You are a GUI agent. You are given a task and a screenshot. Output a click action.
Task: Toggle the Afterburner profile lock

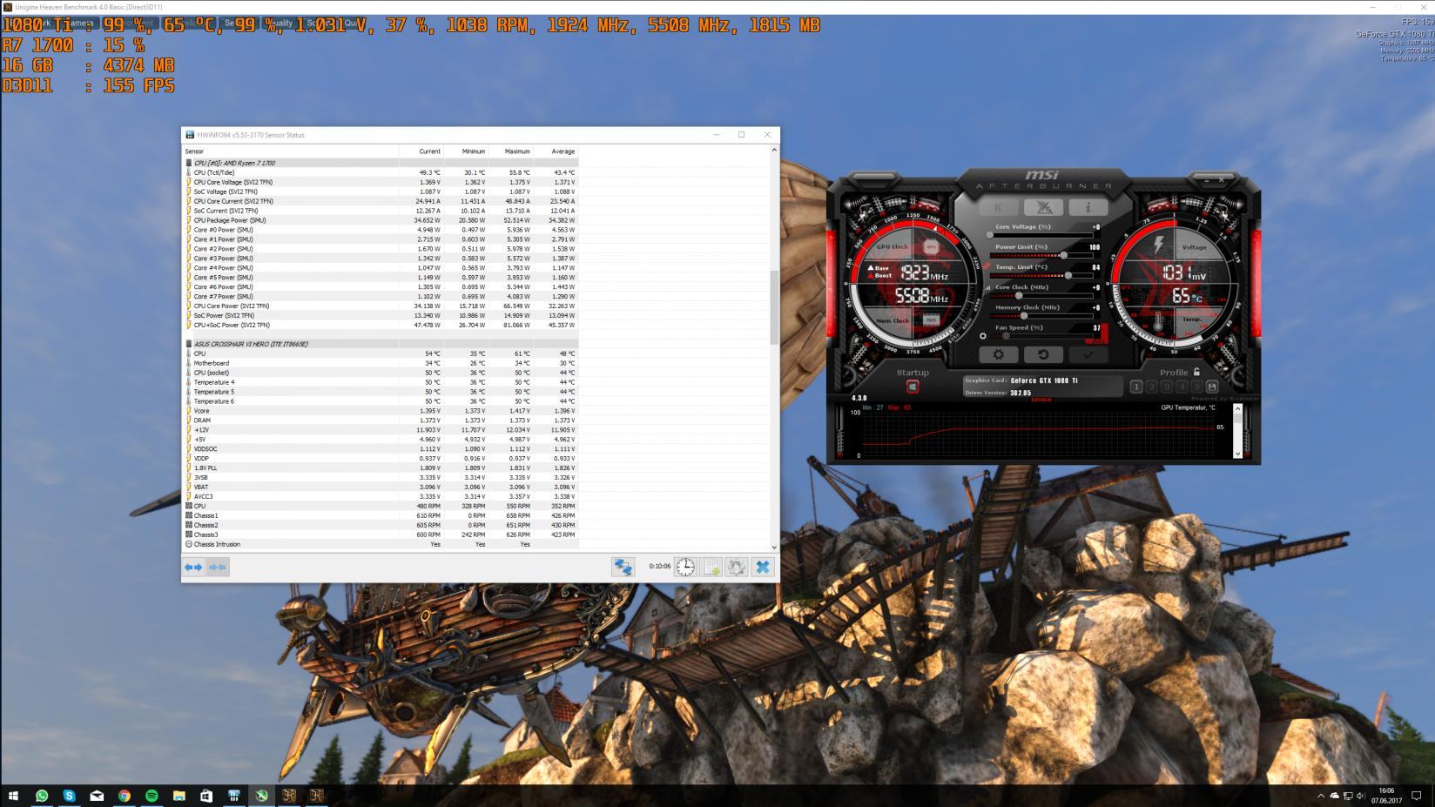click(1196, 372)
